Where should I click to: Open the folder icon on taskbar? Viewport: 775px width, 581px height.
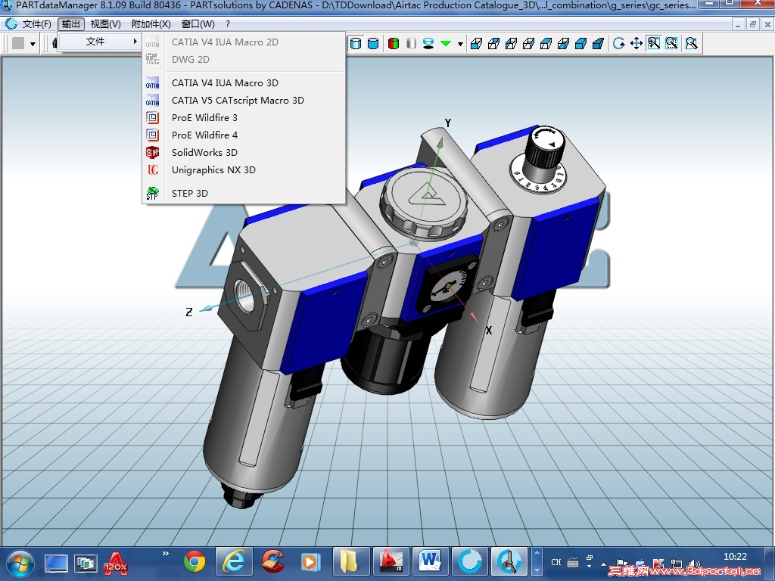click(350, 562)
